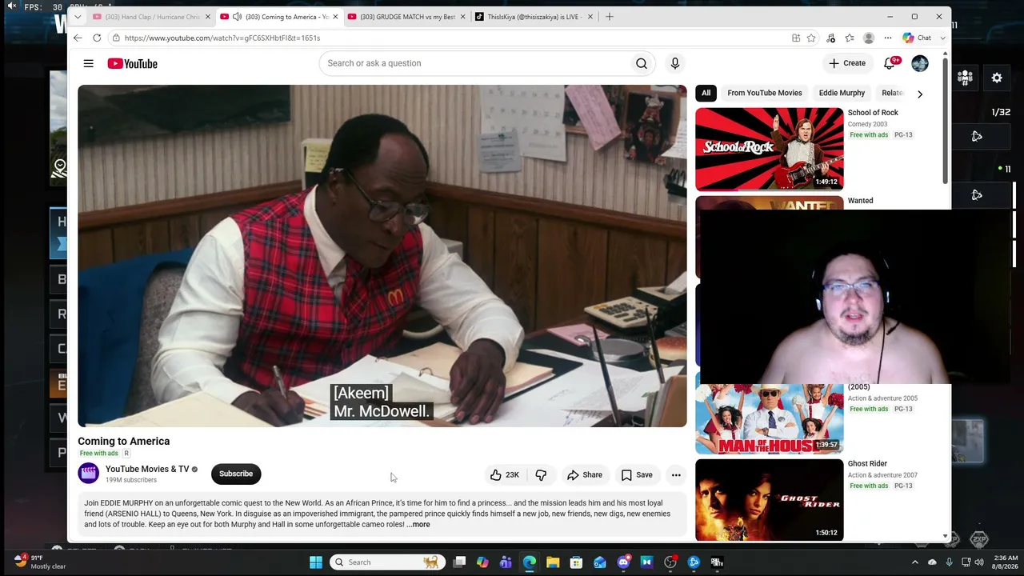Click the Create button
This screenshot has height=576, width=1024.
[847, 63]
